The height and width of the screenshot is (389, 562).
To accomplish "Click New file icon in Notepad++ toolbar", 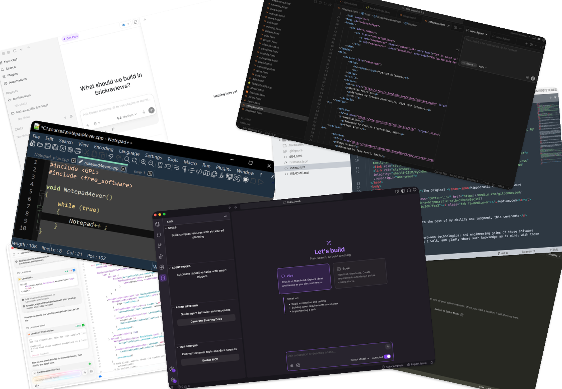I will (x=32, y=144).
